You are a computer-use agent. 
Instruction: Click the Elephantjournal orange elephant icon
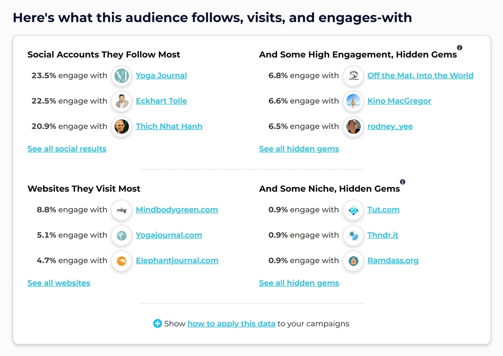[x=122, y=260]
